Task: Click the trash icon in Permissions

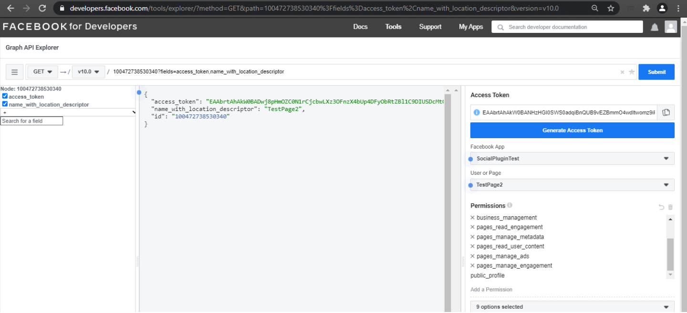Action: (x=670, y=207)
